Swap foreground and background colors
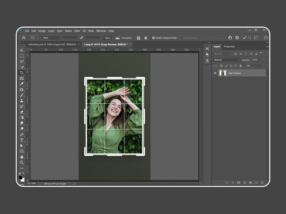286x214 pixels. click(x=23, y=173)
